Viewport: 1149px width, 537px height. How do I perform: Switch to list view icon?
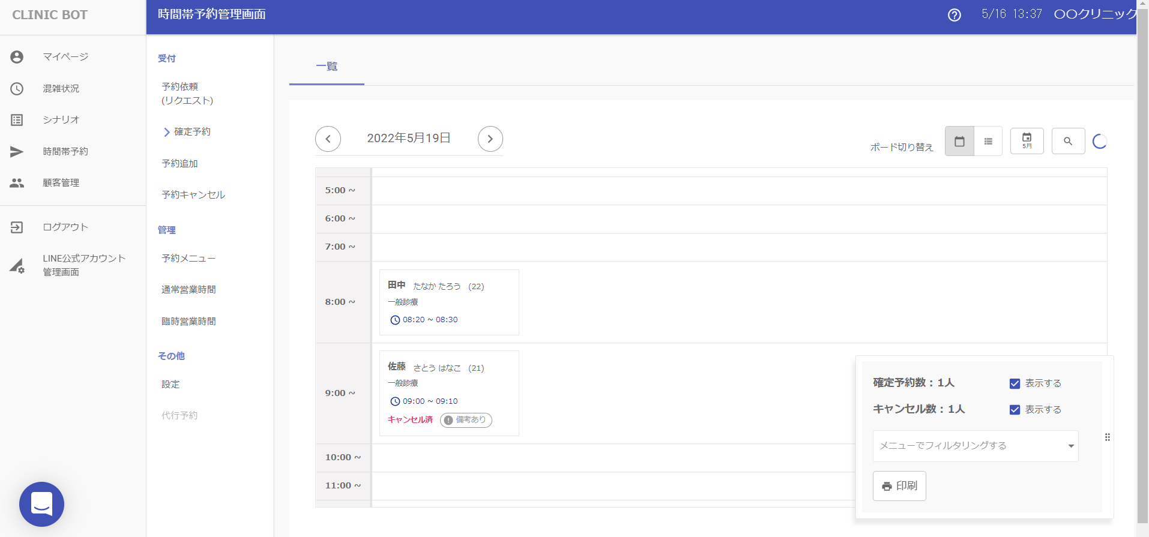point(988,142)
